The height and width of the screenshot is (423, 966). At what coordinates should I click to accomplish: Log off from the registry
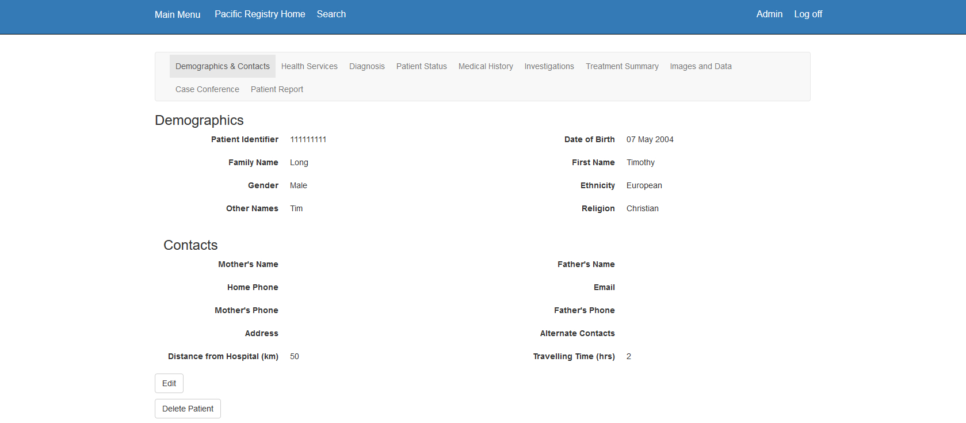[808, 14]
